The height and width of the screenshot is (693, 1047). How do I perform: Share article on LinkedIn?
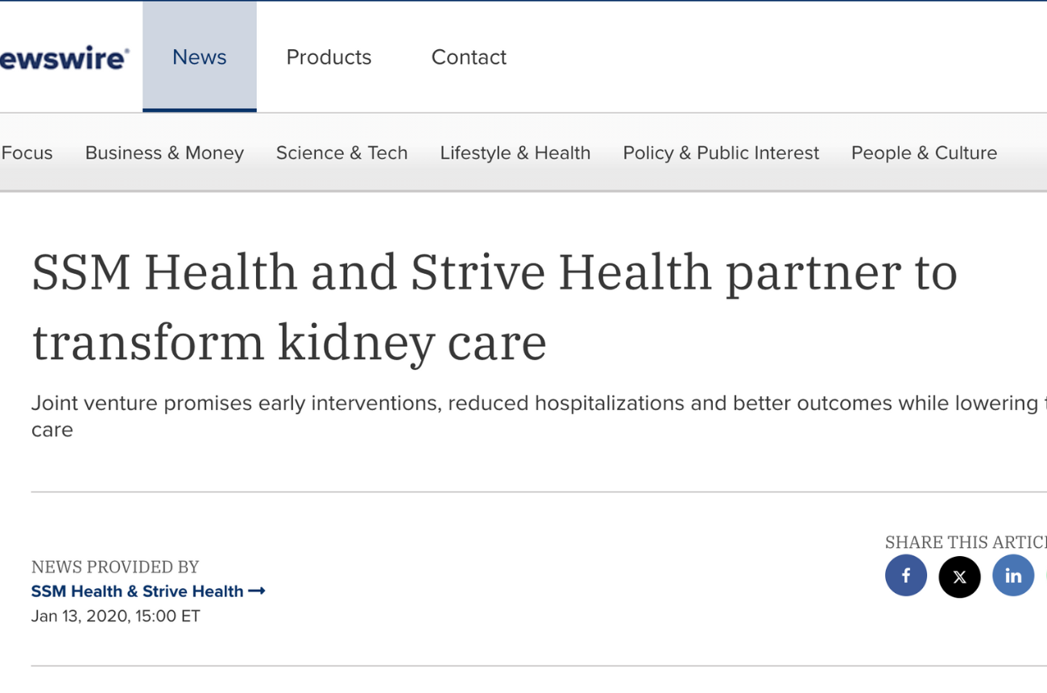pos(1013,576)
